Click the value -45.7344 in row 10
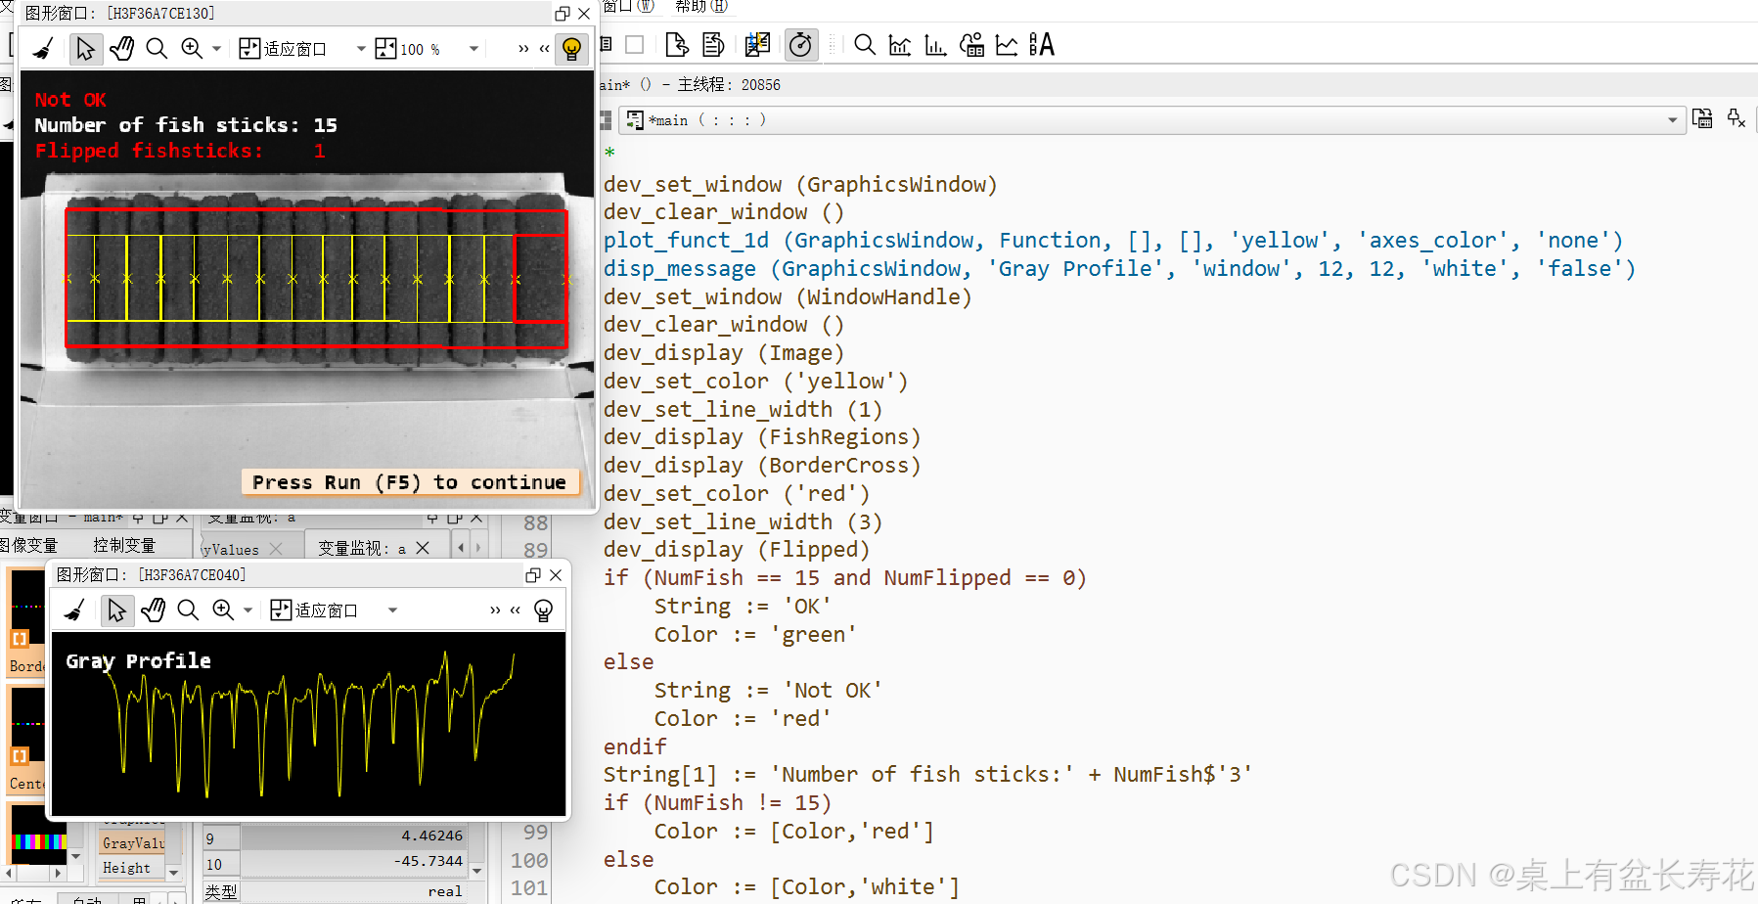The image size is (1758, 904). tap(428, 861)
